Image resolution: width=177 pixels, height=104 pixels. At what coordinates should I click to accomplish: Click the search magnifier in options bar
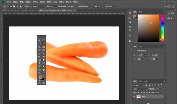165,7
